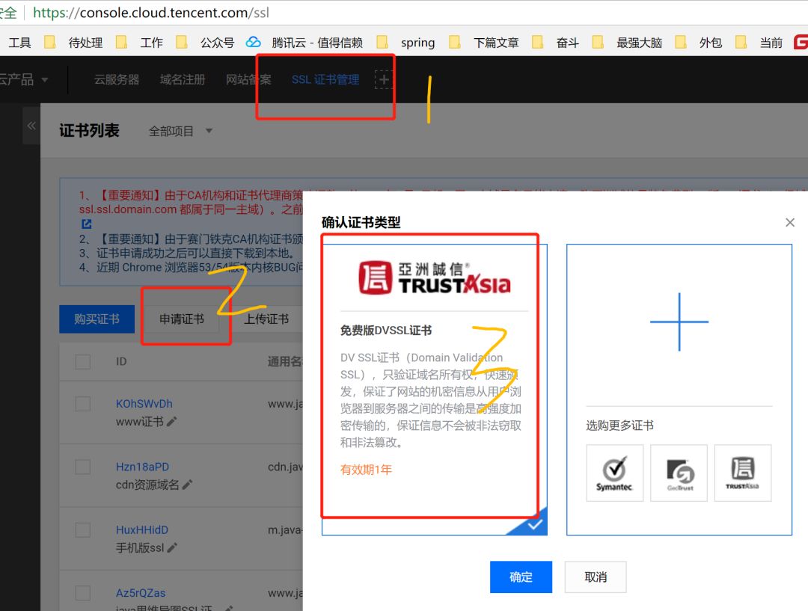Toggle the select-all checkbox in table header
The width and height of the screenshot is (808, 611).
[x=83, y=362]
